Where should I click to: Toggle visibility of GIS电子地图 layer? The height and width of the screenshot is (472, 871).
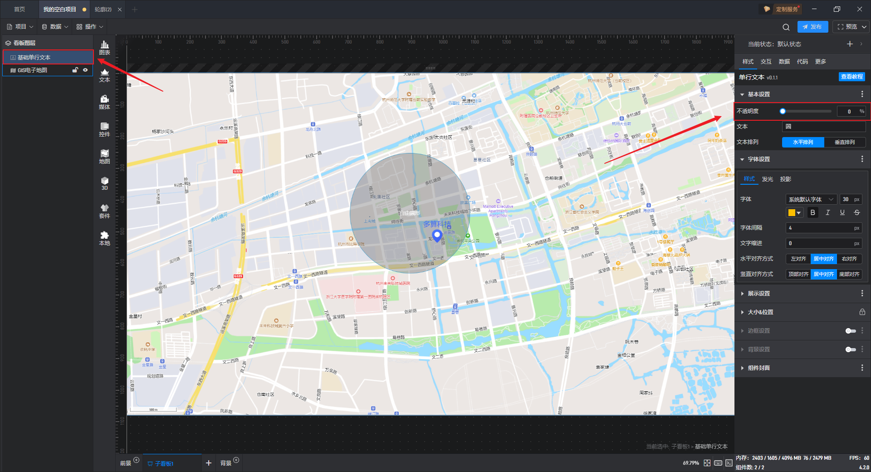(85, 70)
